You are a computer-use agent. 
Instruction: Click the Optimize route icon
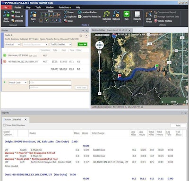point(107,16)
